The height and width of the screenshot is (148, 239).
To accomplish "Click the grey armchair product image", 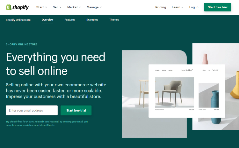I will tap(174, 92).
